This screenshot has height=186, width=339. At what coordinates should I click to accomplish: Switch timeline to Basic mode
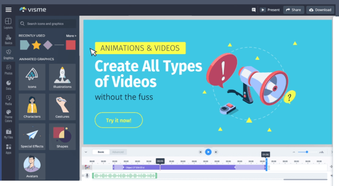click(101, 152)
